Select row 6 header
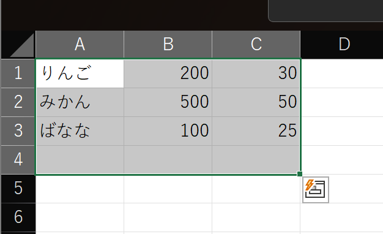The width and height of the screenshot is (383, 234). [x=18, y=217]
